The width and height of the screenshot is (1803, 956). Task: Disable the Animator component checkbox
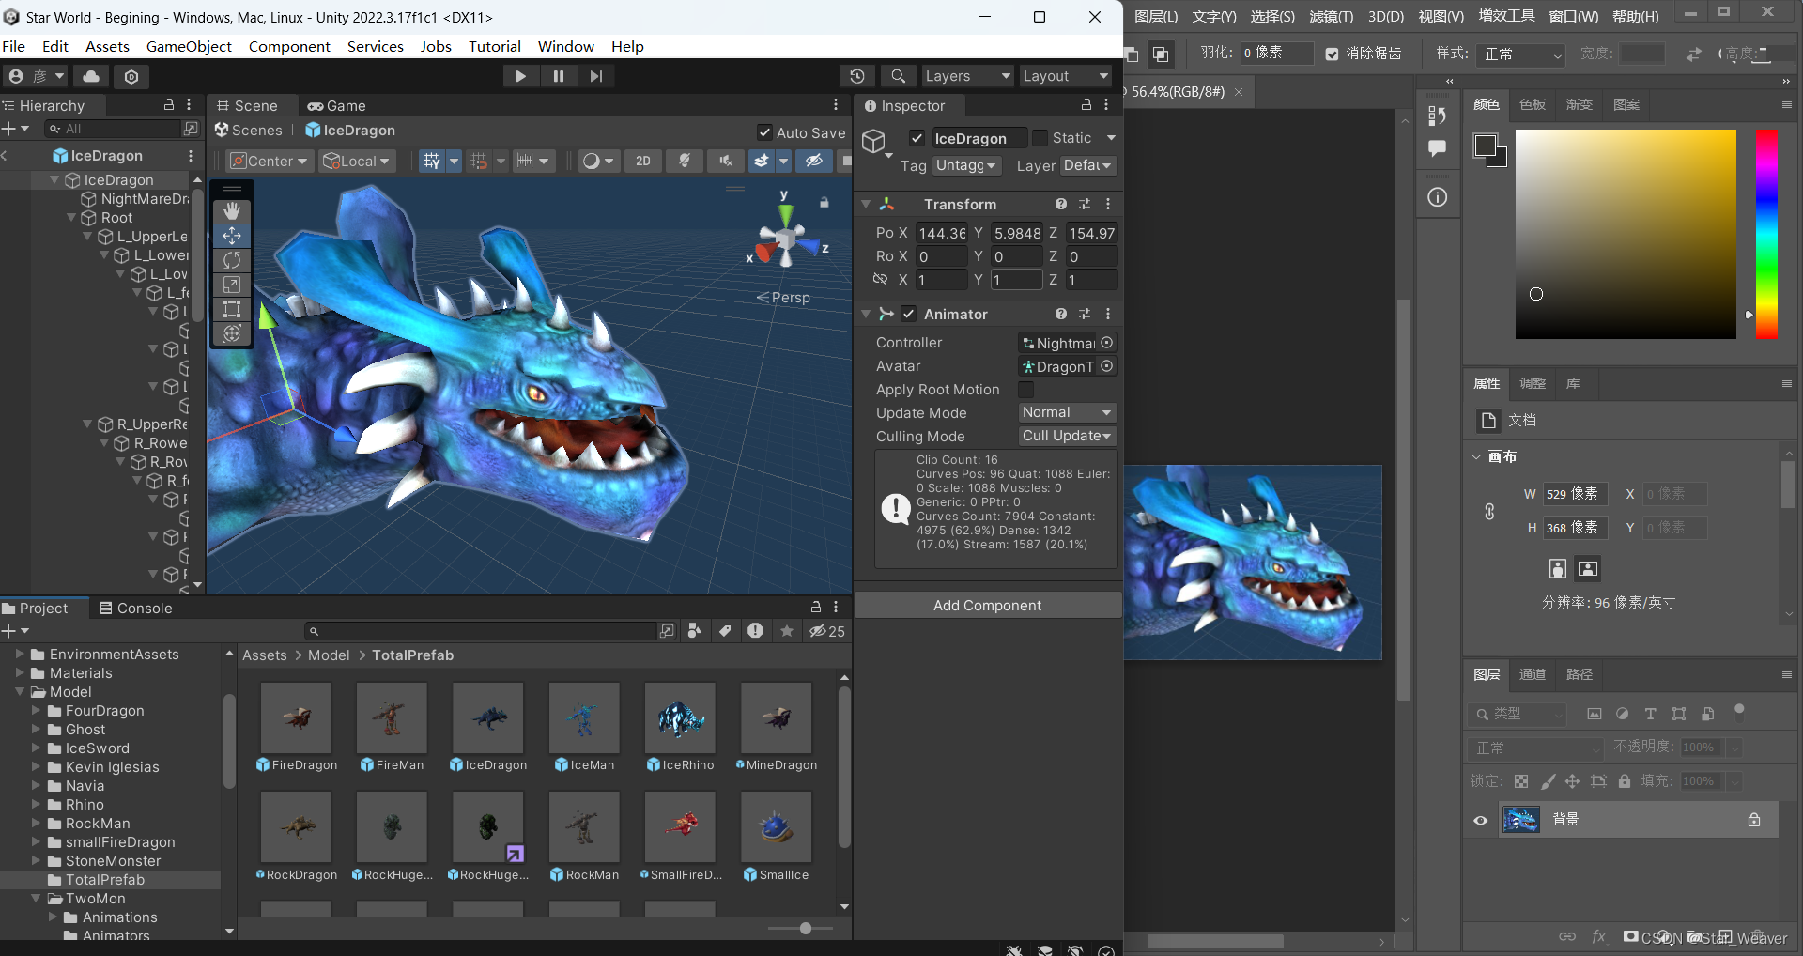[908, 314]
